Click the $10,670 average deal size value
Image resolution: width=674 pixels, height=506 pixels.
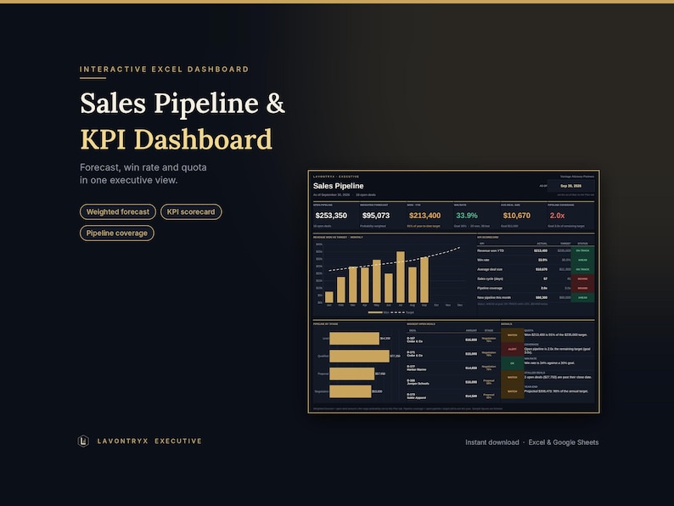tap(517, 216)
